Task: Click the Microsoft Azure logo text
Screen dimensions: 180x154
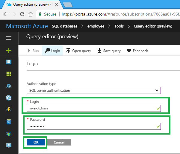Action: coord(27,26)
